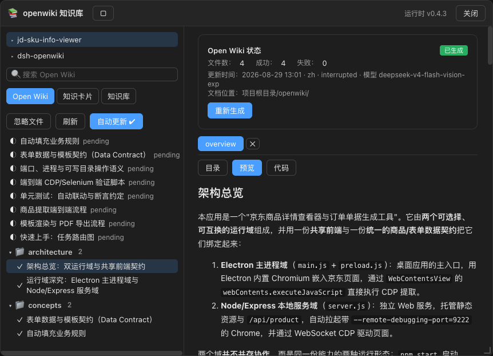Select jd-sku-info-viewer project row
Viewport: 493px width, 356px height.
tap(92, 39)
